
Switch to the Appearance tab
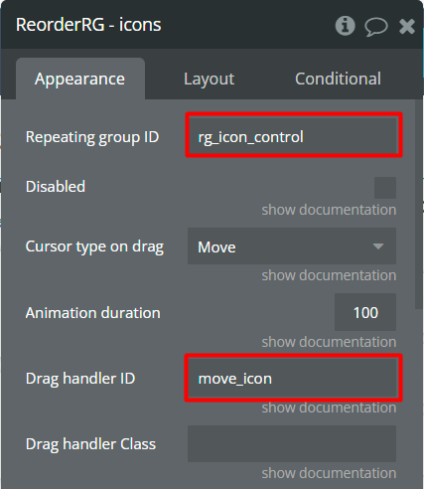pos(80,79)
